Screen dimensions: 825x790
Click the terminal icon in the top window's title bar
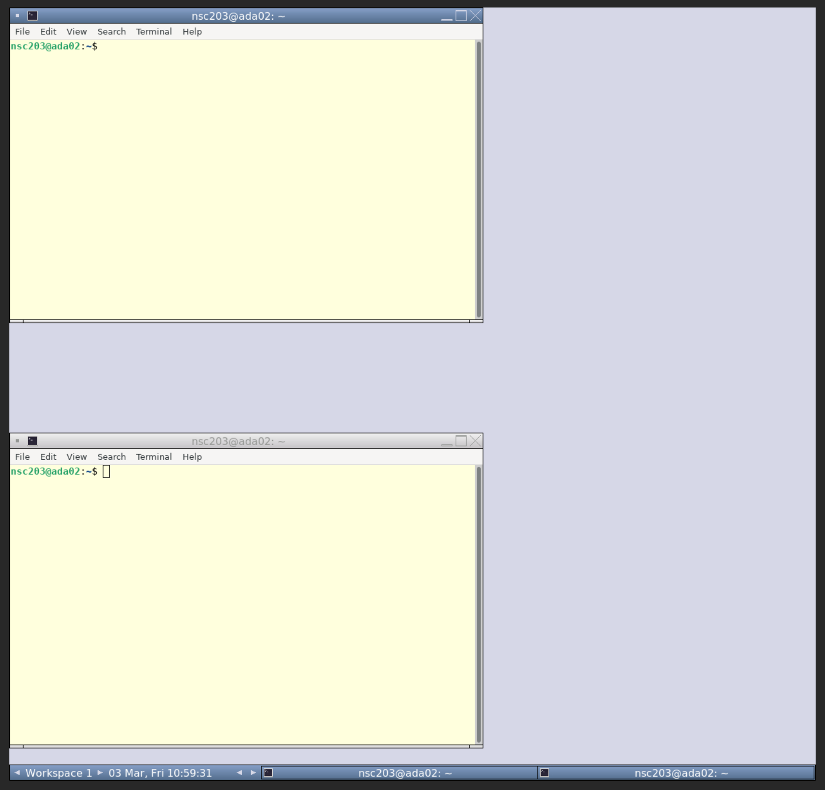coord(32,16)
